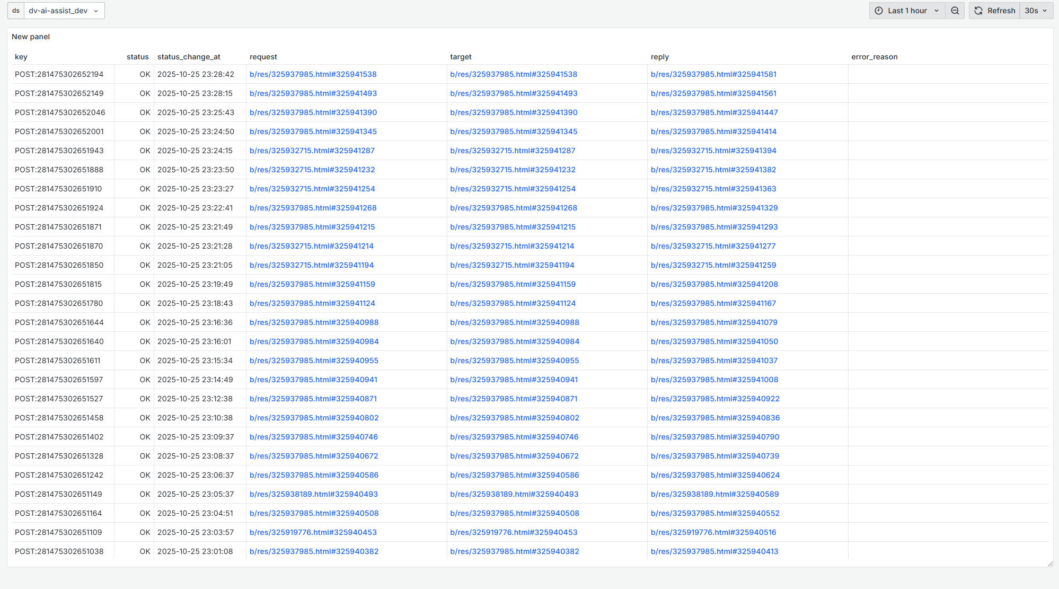Viewport: 1059px width, 589px height.
Task: Open target link ending in 325941493
Action: (x=513, y=93)
